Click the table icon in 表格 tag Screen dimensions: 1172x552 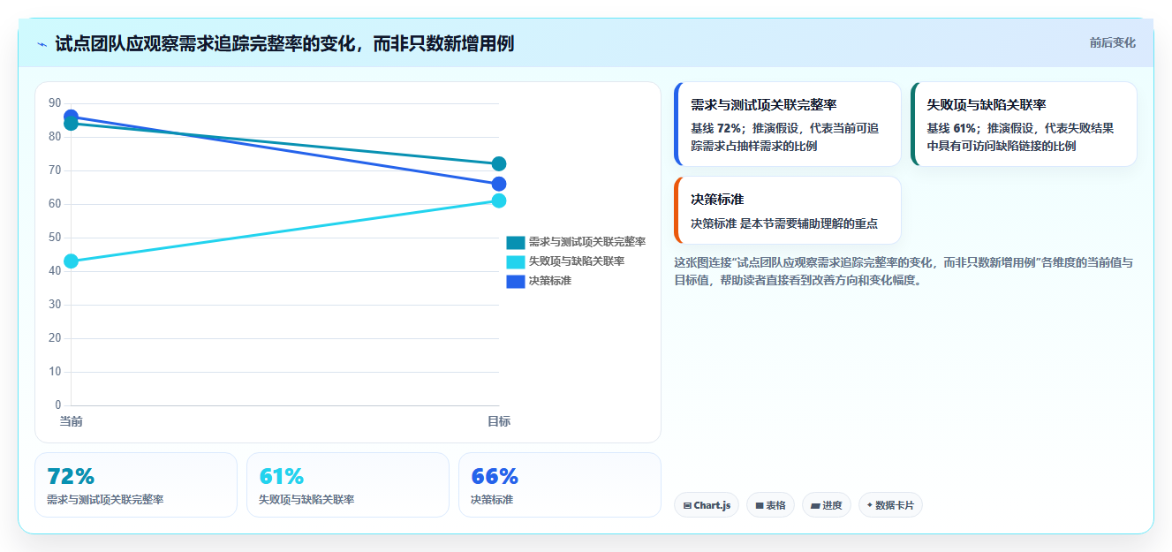760,506
